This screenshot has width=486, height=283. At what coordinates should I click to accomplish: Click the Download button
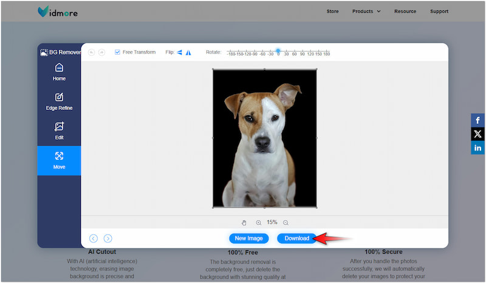(296, 239)
